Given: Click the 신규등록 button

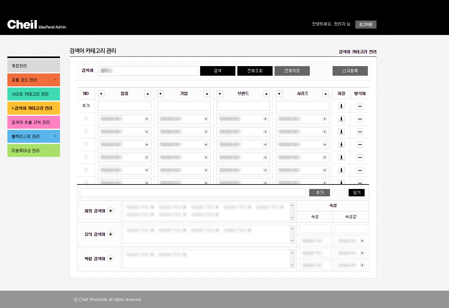Looking at the screenshot, I should (350, 71).
